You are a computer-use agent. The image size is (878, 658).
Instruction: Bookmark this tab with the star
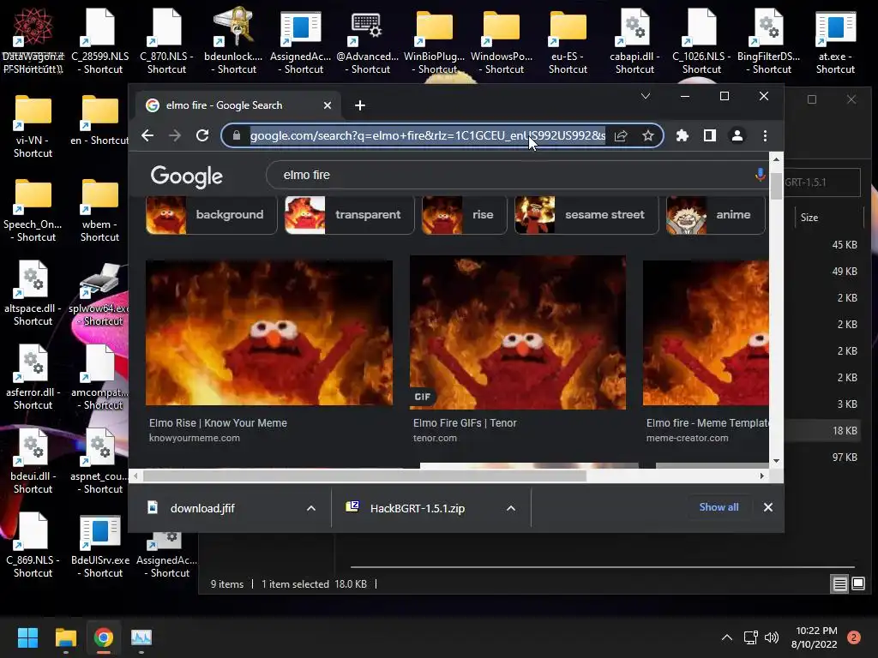click(648, 136)
